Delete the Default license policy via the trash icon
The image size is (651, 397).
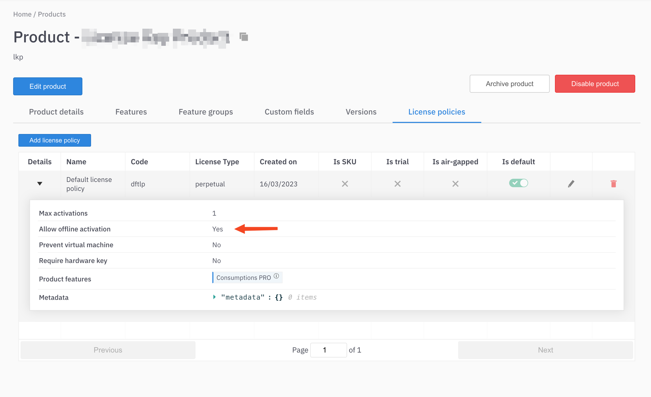coord(613,184)
